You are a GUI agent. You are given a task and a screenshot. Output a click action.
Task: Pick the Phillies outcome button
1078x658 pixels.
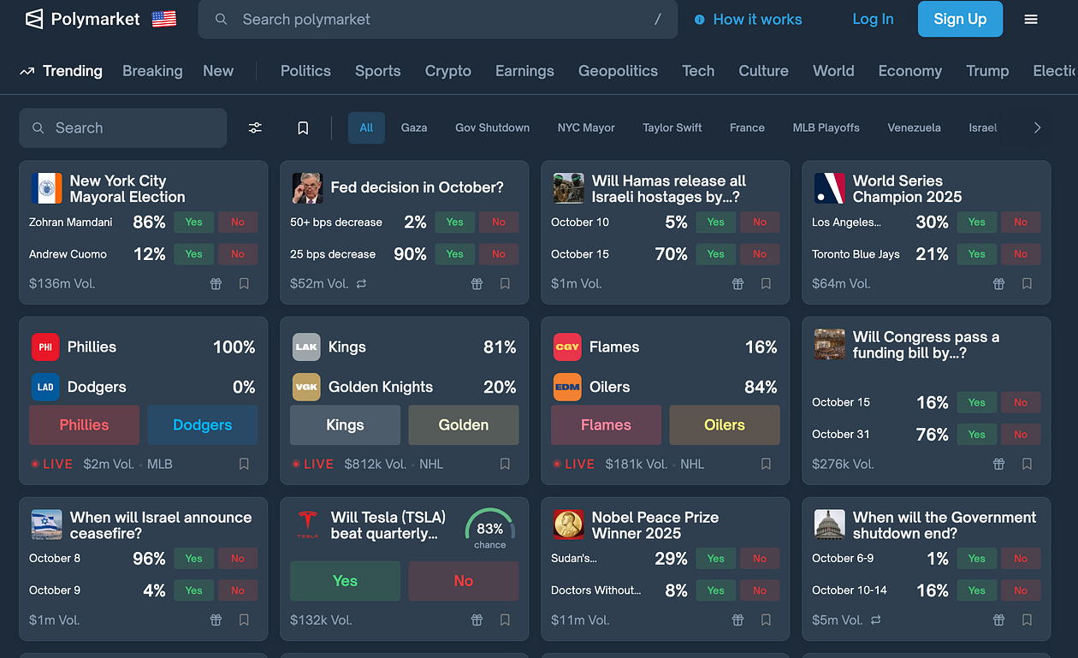point(84,425)
